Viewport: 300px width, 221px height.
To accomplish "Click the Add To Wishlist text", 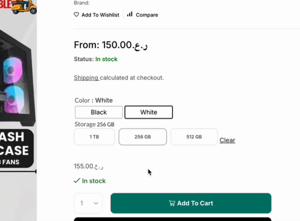I will coord(100,15).
